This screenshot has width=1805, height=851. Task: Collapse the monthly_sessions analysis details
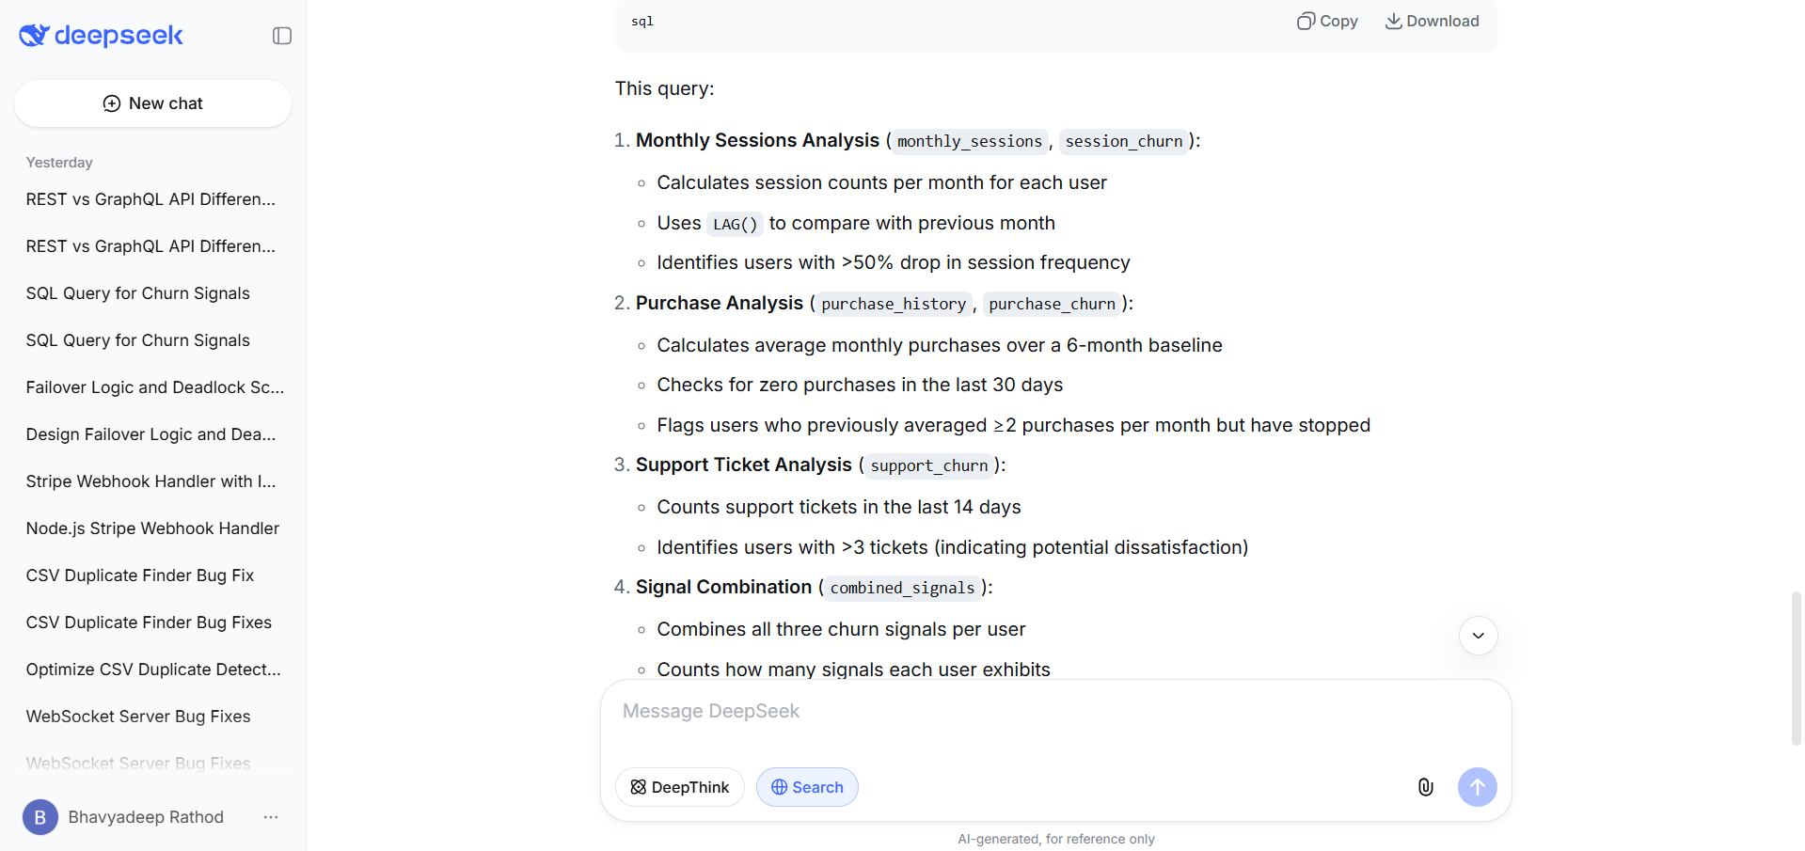coord(756,139)
